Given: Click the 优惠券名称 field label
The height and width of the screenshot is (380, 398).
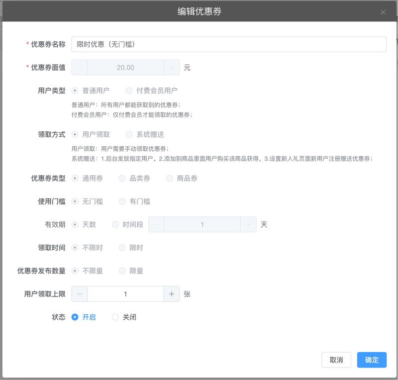Looking at the screenshot, I should (x=48, y=44).
